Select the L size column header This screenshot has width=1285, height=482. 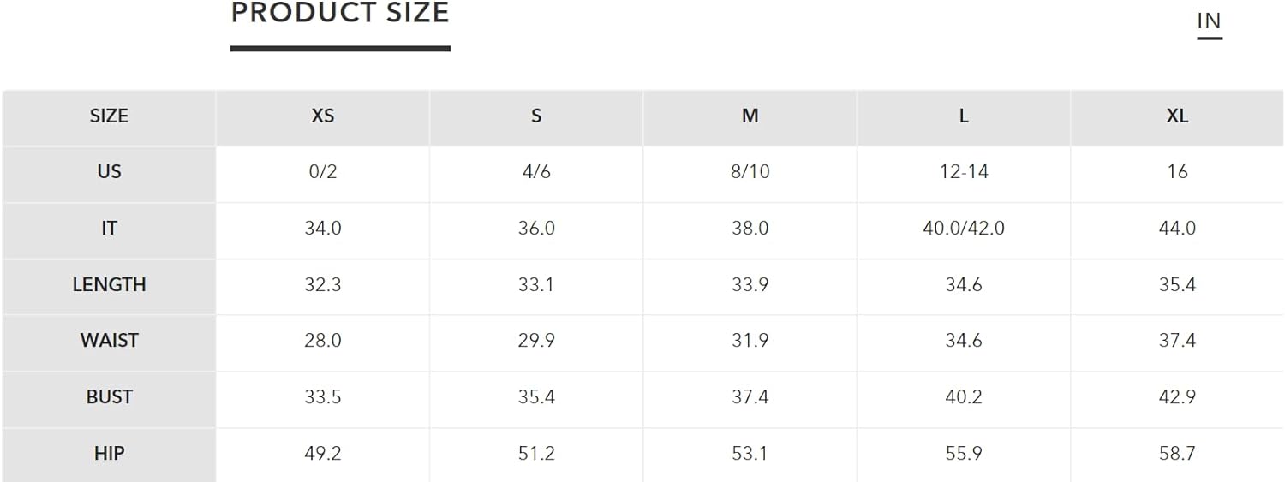pyautogui.click(x=964, y=116)
